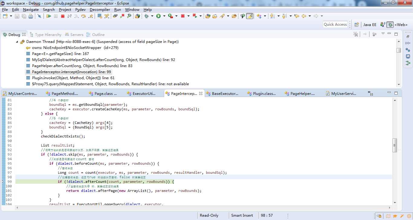Click the Open Perspective icon
The image size is (413, 220).
tap(356, 25)
